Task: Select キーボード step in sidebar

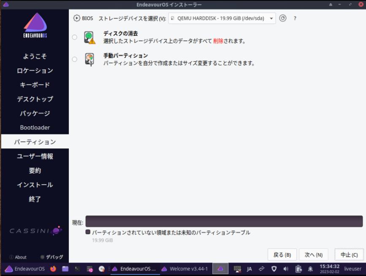Action: point(35,85)
